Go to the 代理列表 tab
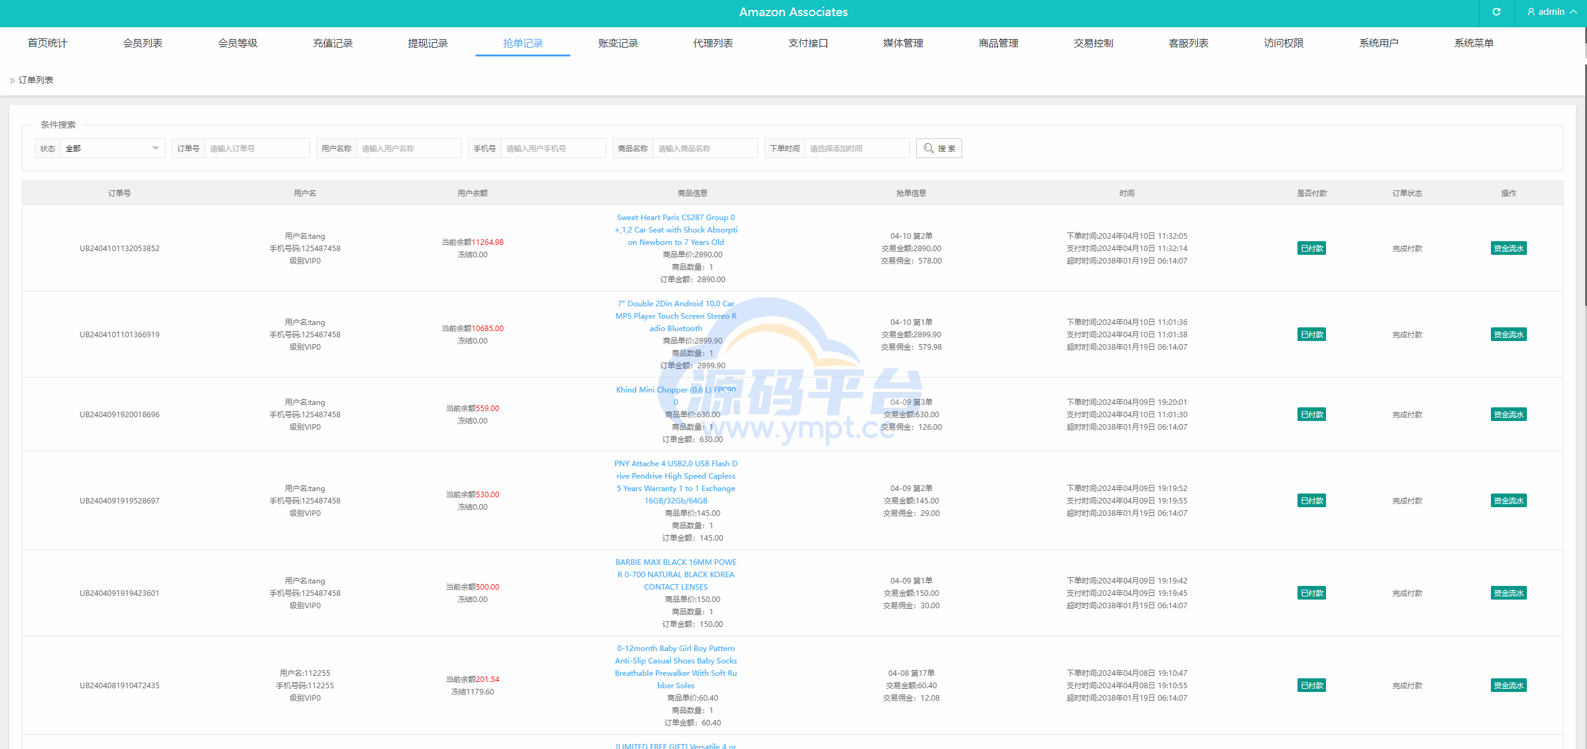Screen dimensions: 1587x749 [713, 43]
